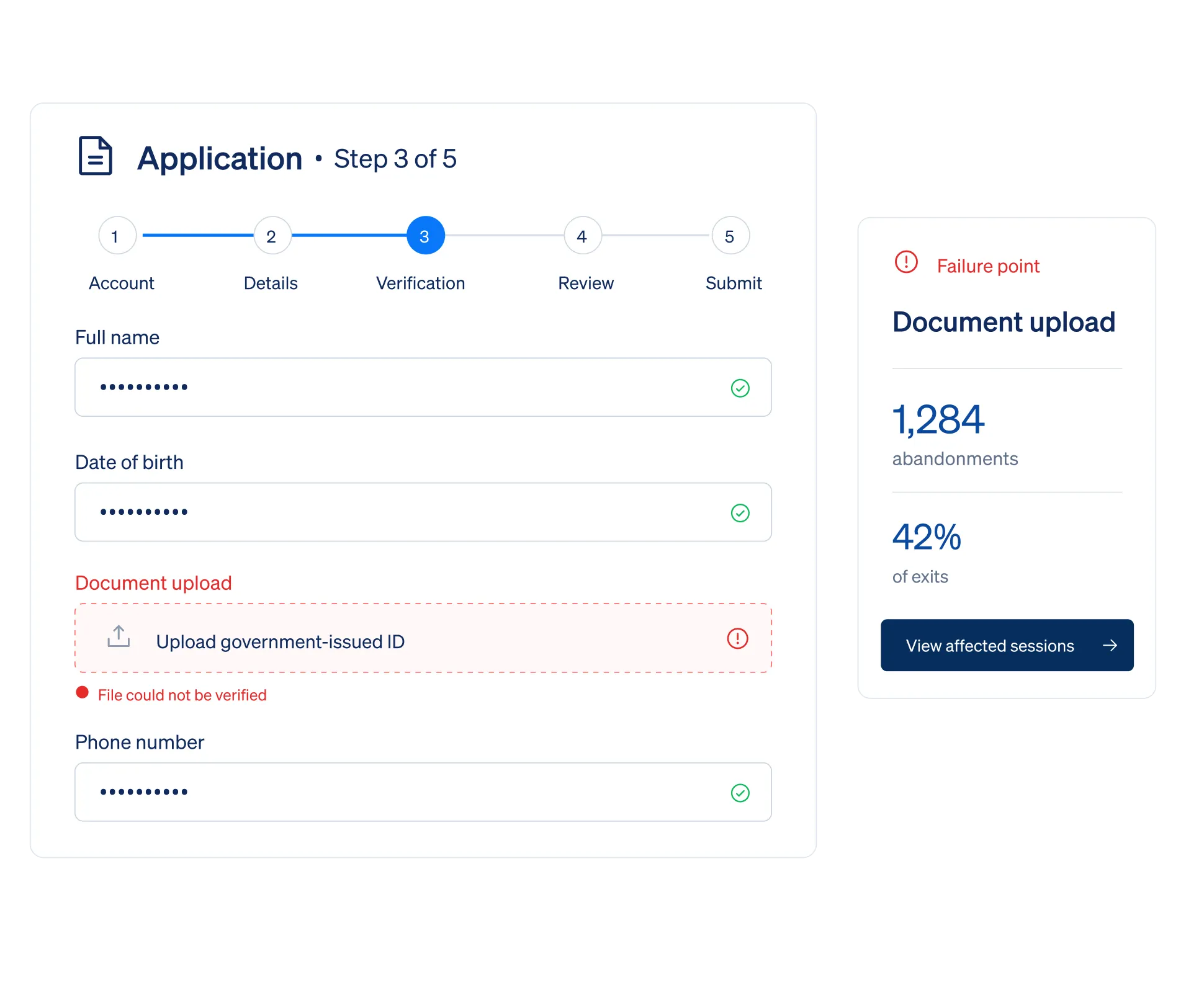Click the Application title heading
The width and height of the screenshot is (1186, 990).
(x=220, y=159)
